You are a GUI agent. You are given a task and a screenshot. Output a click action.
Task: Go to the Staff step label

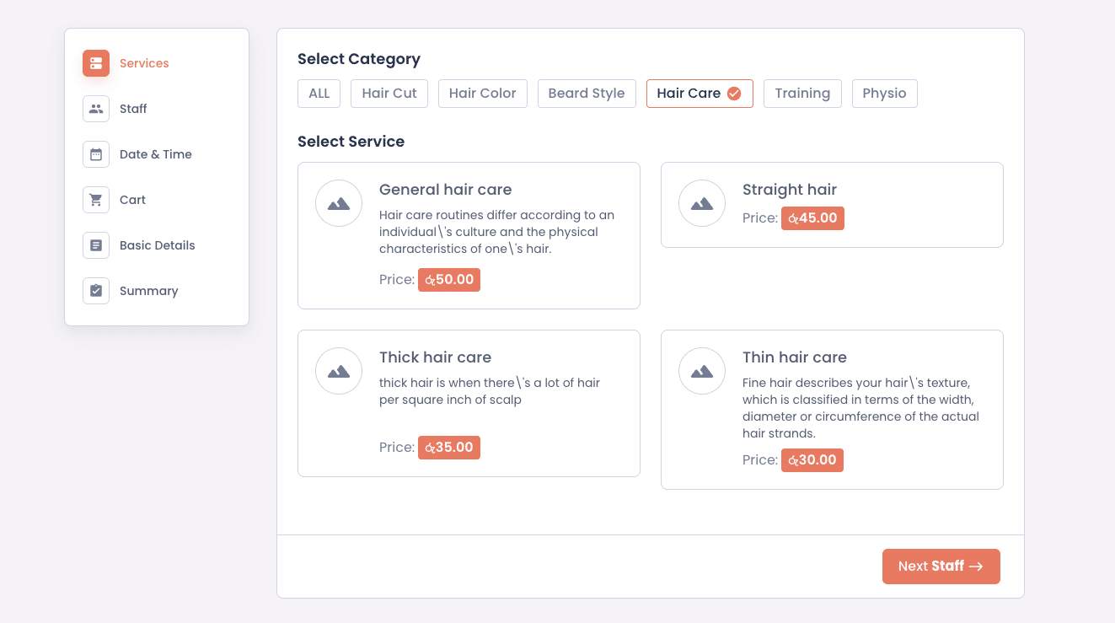point(133,109)
